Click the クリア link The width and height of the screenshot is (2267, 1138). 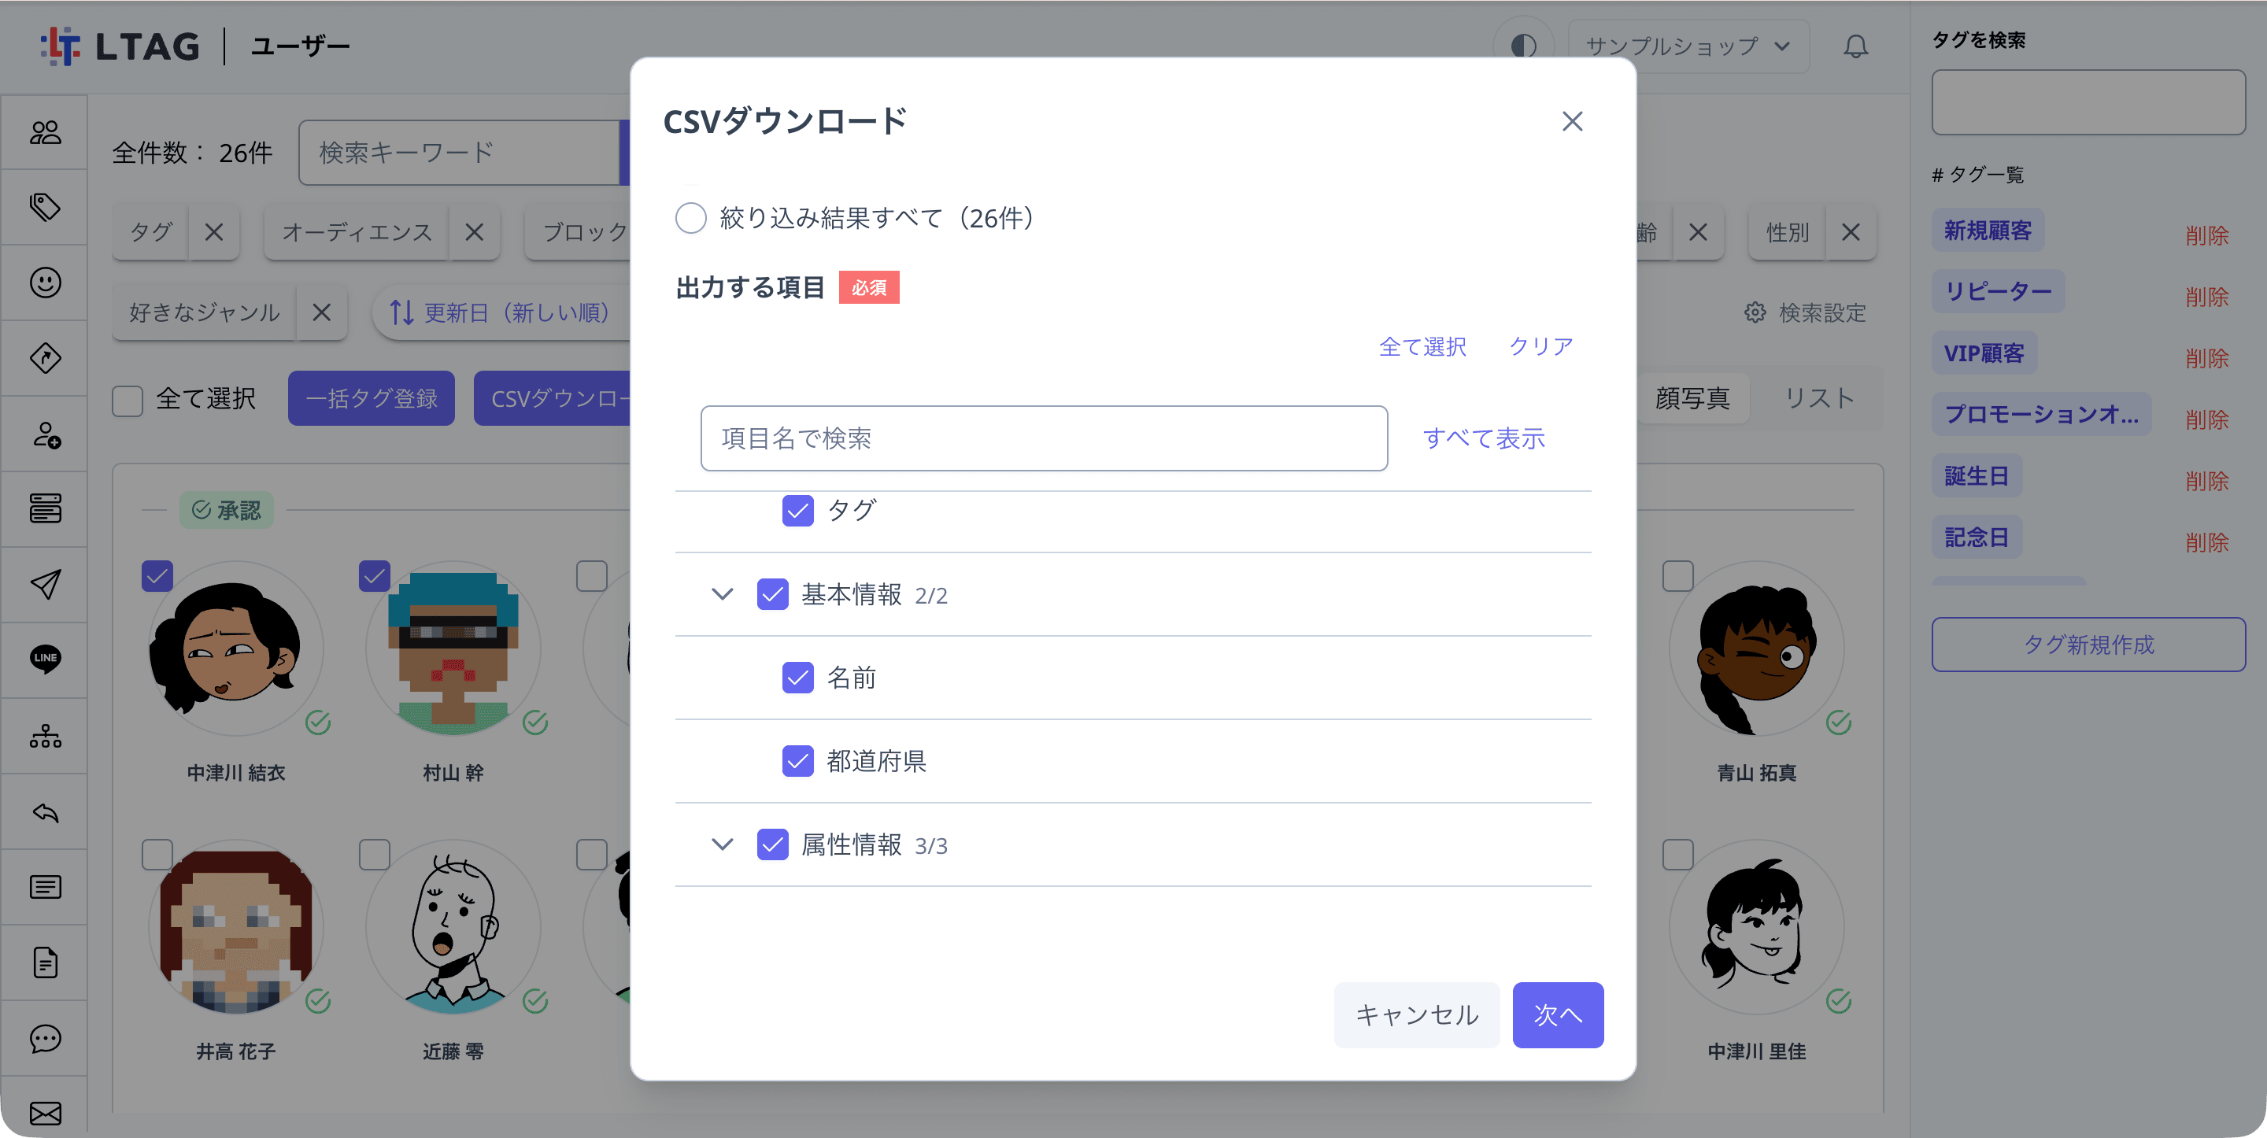1540,347
